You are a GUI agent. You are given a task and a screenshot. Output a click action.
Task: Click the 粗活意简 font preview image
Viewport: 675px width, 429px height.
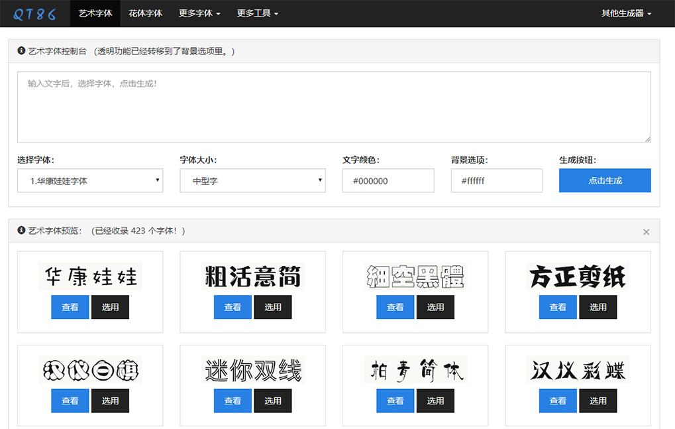coord(252,276)
